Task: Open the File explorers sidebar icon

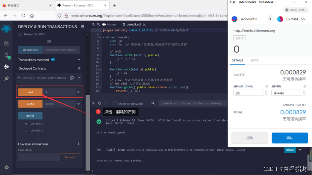Action: (x=6, y=43)
